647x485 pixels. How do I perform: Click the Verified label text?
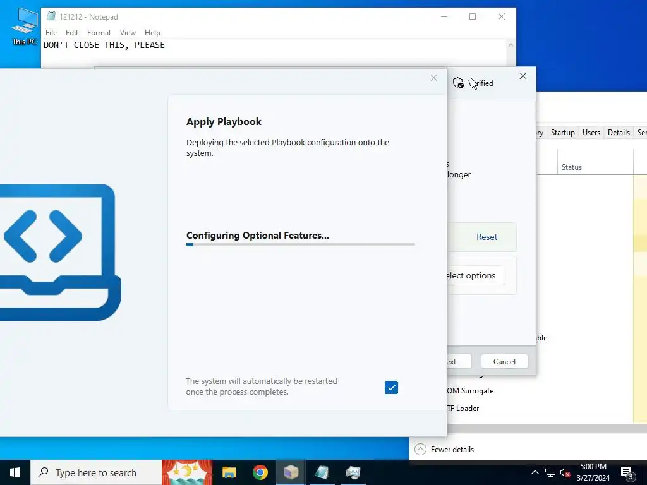click(481, 83)
